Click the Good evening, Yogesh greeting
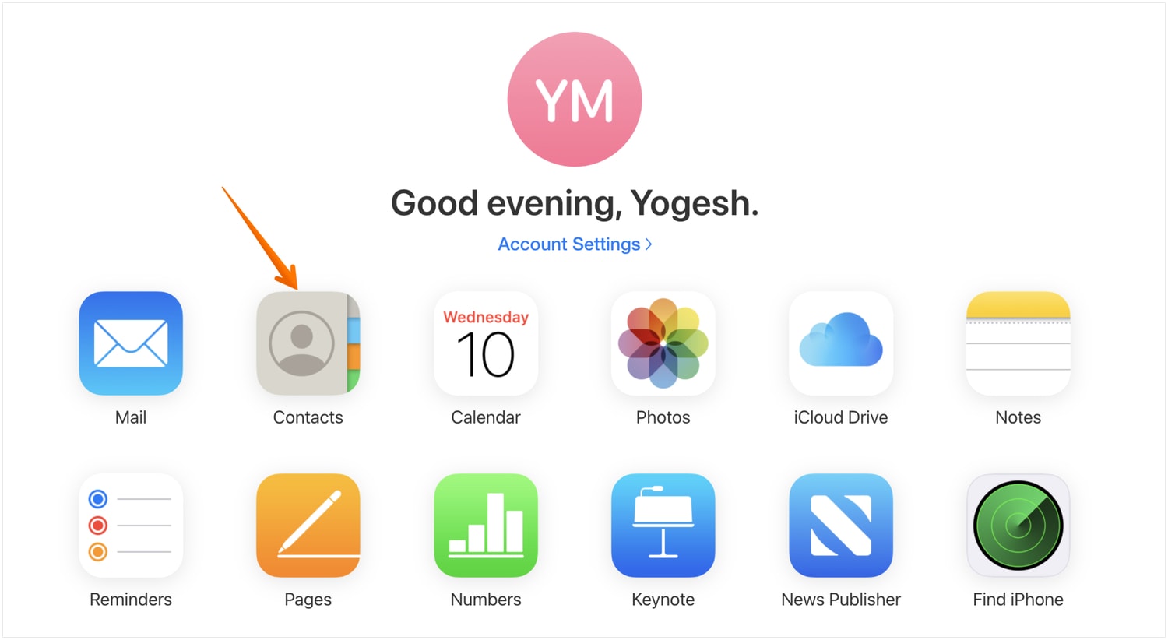 click(575, 203)
